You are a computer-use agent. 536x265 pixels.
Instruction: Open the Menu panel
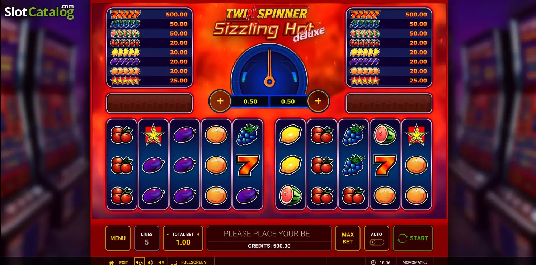[118, 238]
